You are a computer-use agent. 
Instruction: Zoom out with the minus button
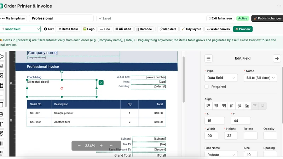(x=79, y=146)
